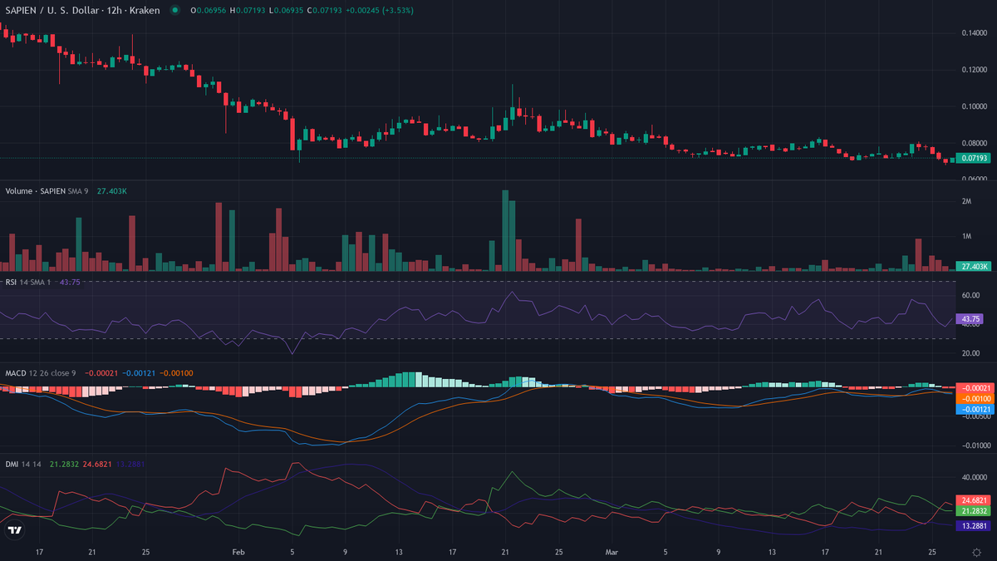Screen dimensions: 997x561
Task: Open chart settings gear icon
Action: pyautogui.click(x=977, y=552)
